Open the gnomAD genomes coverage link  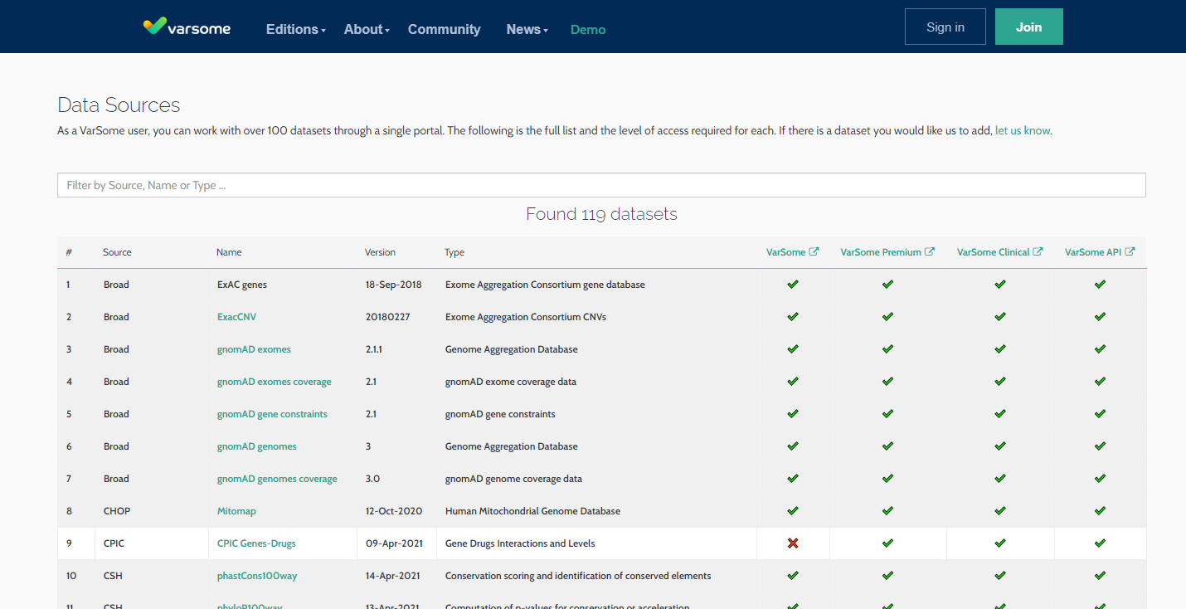point(277,479)
